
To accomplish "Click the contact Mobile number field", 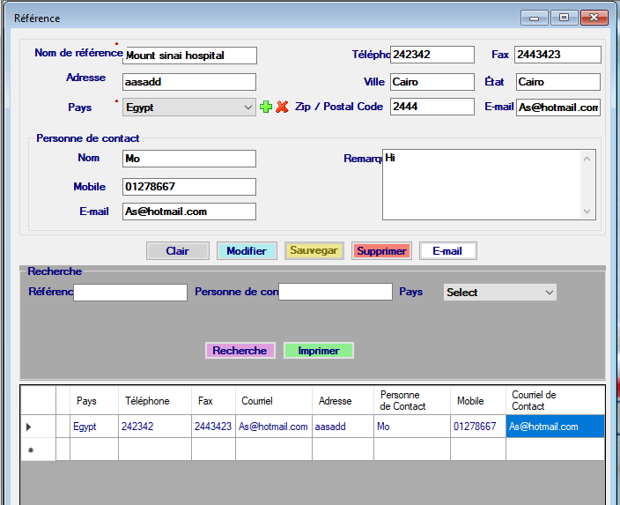I will (x=189, y=186).
